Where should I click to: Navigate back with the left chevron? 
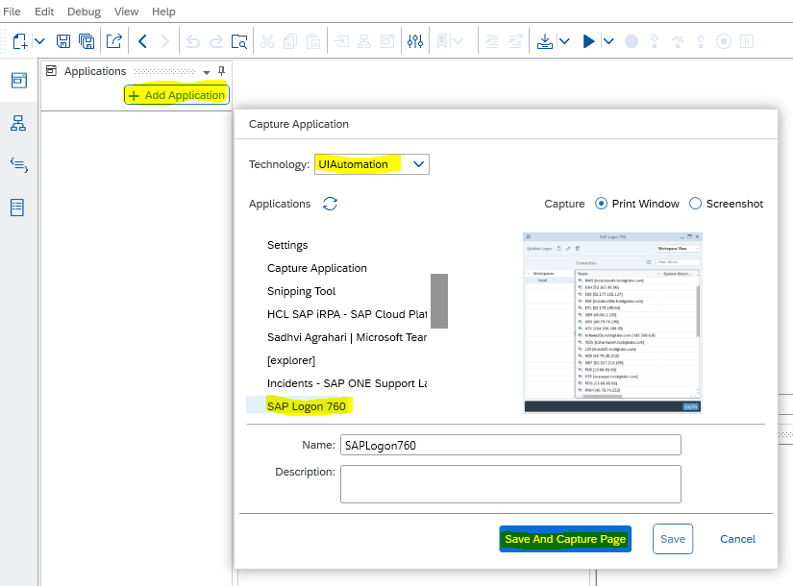[x=142, y=41]
